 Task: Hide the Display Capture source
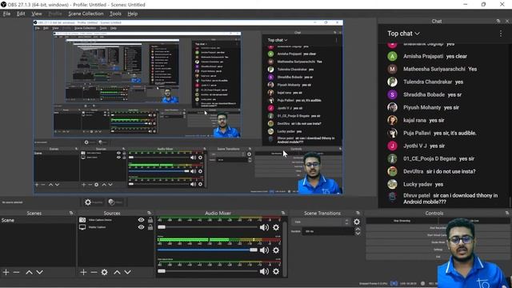(141, 227)
